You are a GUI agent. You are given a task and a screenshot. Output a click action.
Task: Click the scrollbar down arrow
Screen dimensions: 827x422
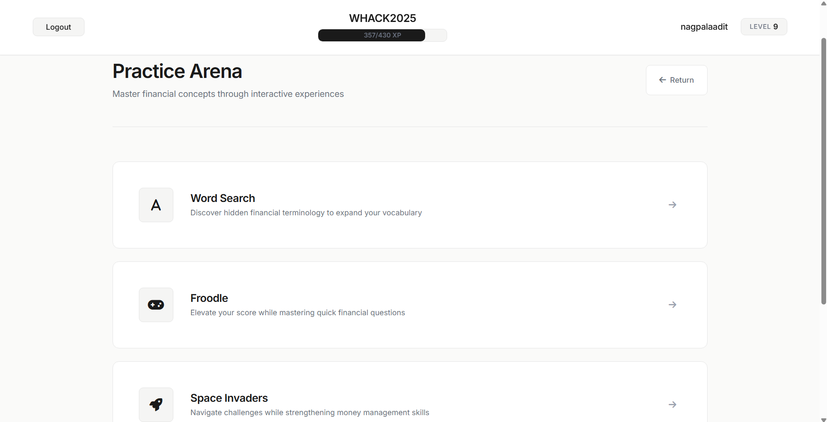click(x=824, y=419)
